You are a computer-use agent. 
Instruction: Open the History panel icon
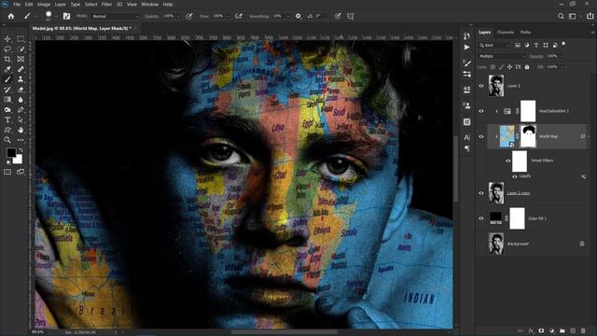click(466, 36)
